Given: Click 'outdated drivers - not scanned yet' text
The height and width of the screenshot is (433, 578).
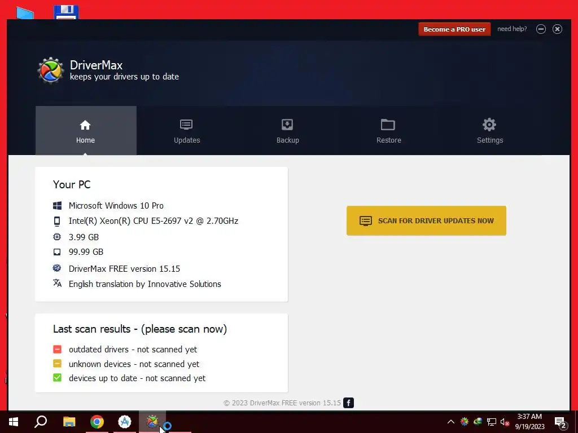Looking at the screenshot, I should click(x=133, y=350).
